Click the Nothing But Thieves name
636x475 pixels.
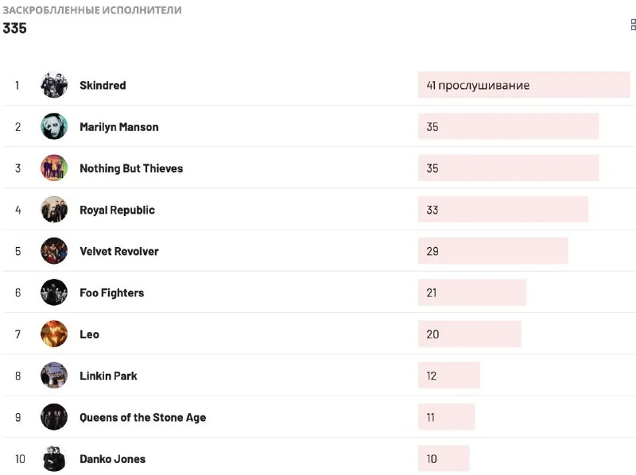click(x=131, y=168)
